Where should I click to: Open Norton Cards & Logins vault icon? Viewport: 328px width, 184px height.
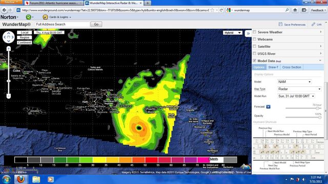click(45, 17)
